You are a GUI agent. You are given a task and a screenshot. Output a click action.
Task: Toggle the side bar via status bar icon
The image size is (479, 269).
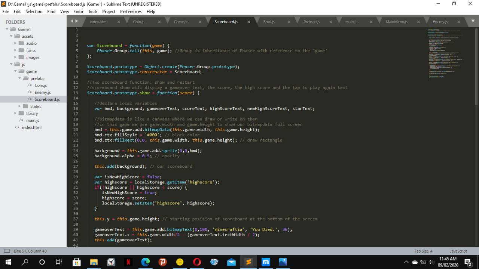(7, 251)
